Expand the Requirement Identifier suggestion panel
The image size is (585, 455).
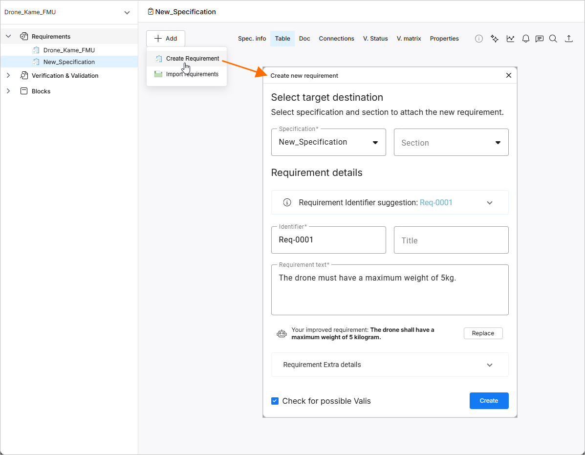point(490,203)
